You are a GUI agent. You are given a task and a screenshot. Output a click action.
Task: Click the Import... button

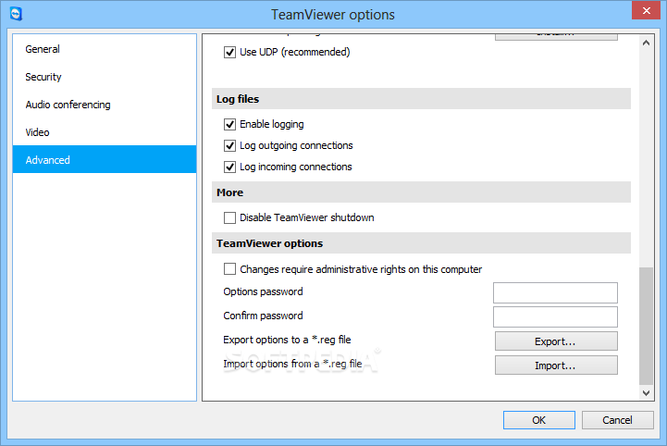[556, 365]
